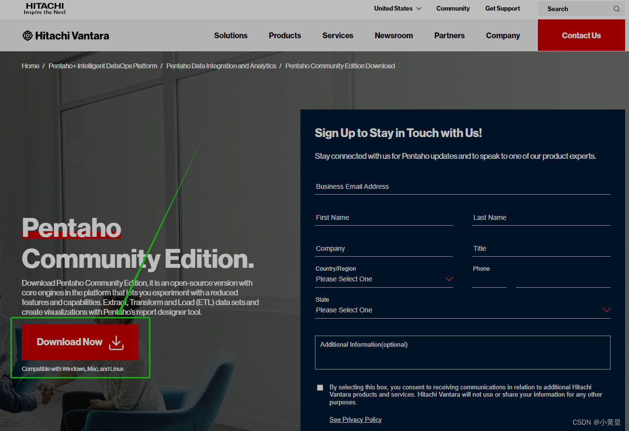This screenshot has width=629, height=431.
Task: Open Pentaho Data Integration and Analytics breadcrumb
Action: (x=221, y=66)
